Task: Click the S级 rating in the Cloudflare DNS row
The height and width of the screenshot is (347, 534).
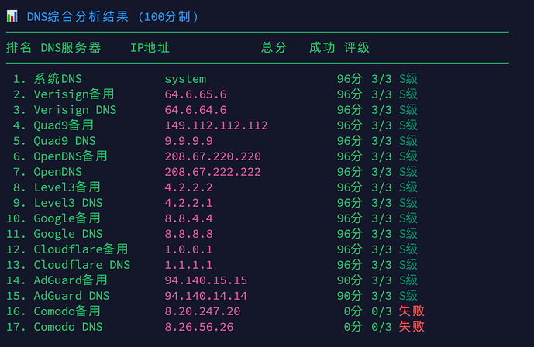Action: (408, 265)
